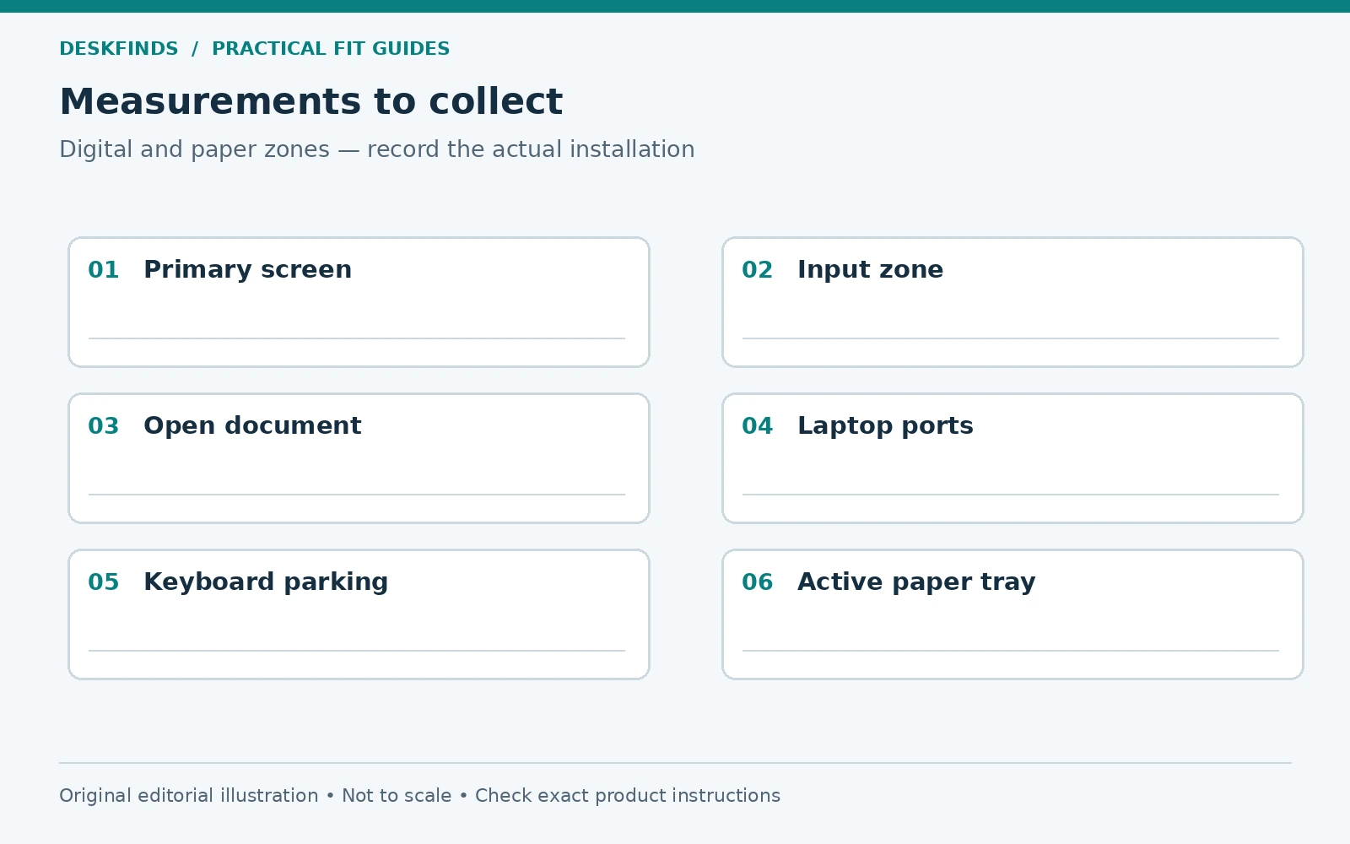Click the number 04 label
Image resolution: width=1350 pixels, height=844 pixels.
tap(758, 426)
